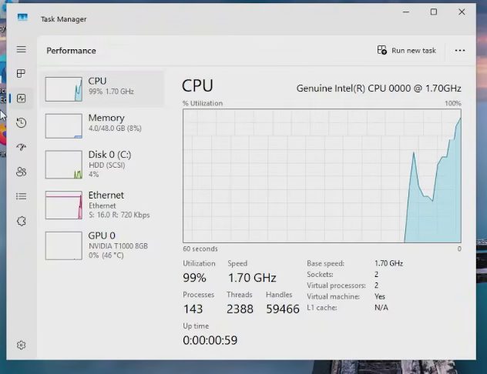
Task: Open Task Manager settings gear
Action: coord(21,345)
